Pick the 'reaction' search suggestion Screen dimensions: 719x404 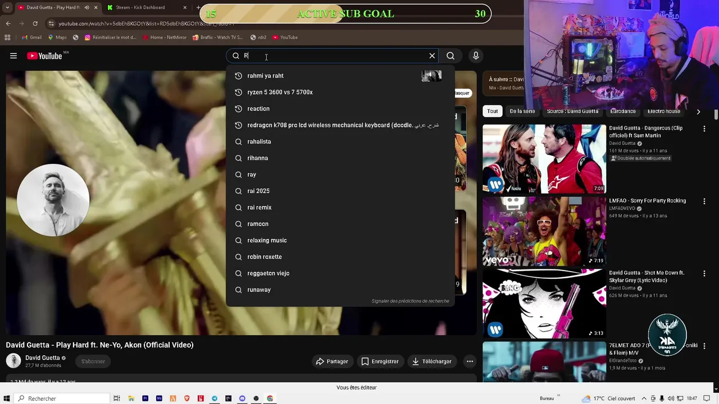[340, 108]
